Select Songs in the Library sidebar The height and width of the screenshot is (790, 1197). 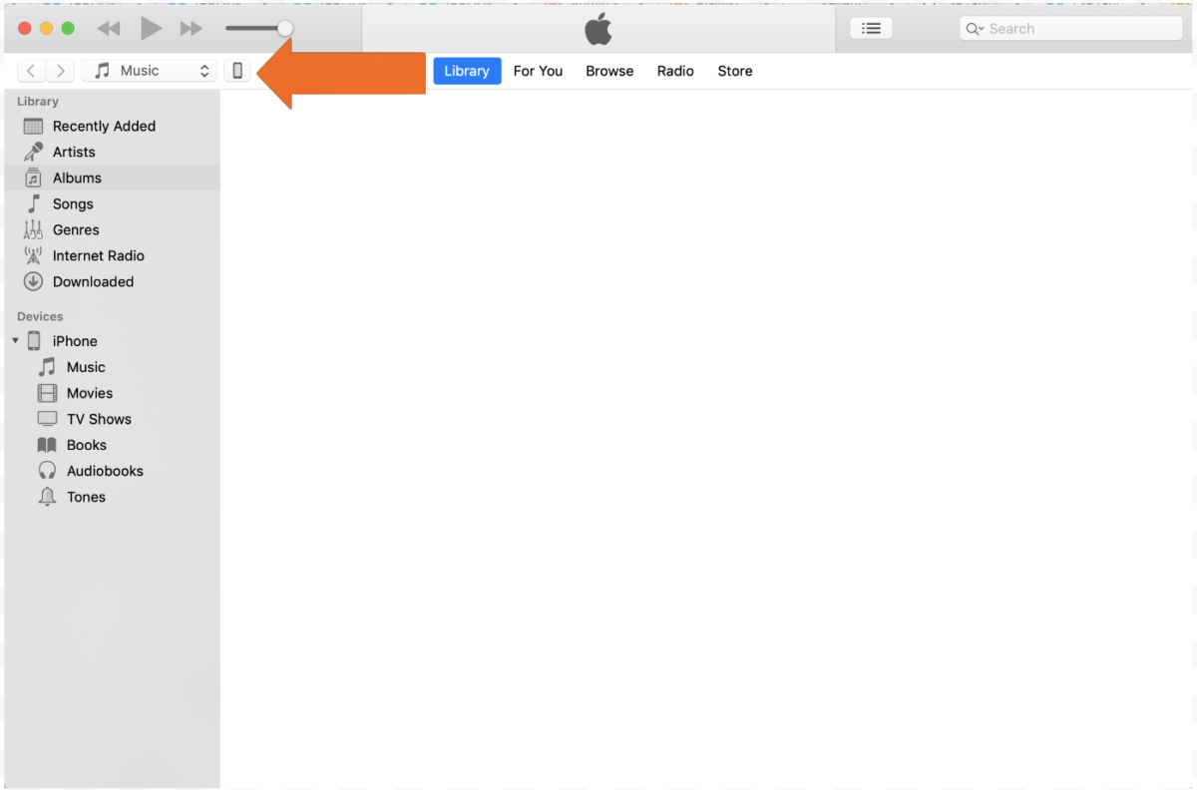point(71,203)
